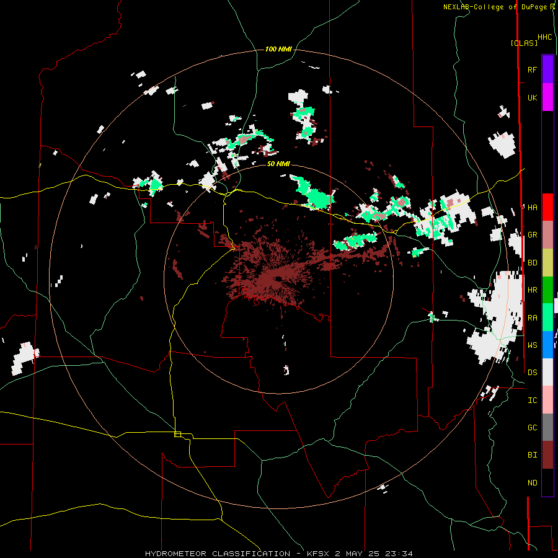Click the BI legend label
Image resolution: width=558 pixels, height=558 pixels.
pos(532,455)
